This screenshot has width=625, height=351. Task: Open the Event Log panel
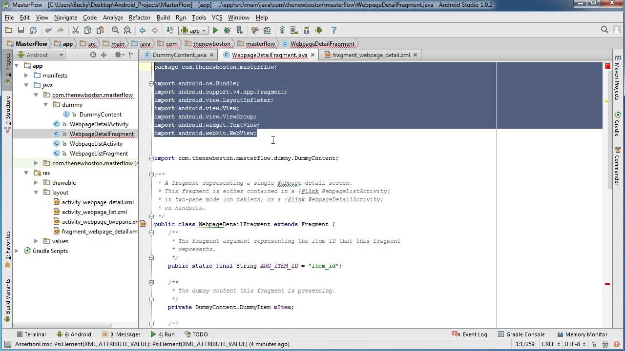click(x=470, y=334)
